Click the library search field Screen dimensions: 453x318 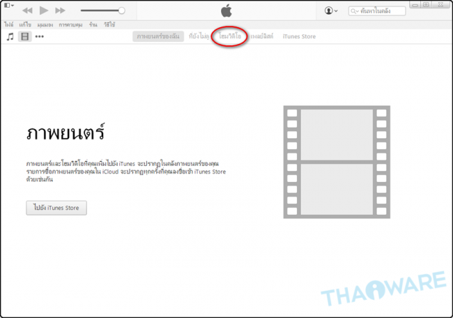point(377,11)
